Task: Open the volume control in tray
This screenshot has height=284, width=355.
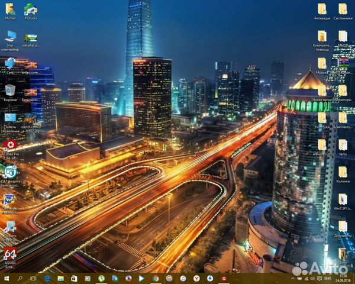Action: (x=312, y=279)
